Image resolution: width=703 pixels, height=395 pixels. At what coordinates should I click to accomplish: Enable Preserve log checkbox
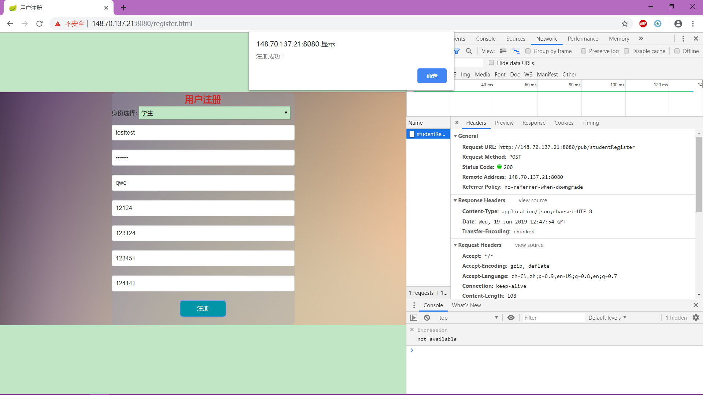point(584,51)
